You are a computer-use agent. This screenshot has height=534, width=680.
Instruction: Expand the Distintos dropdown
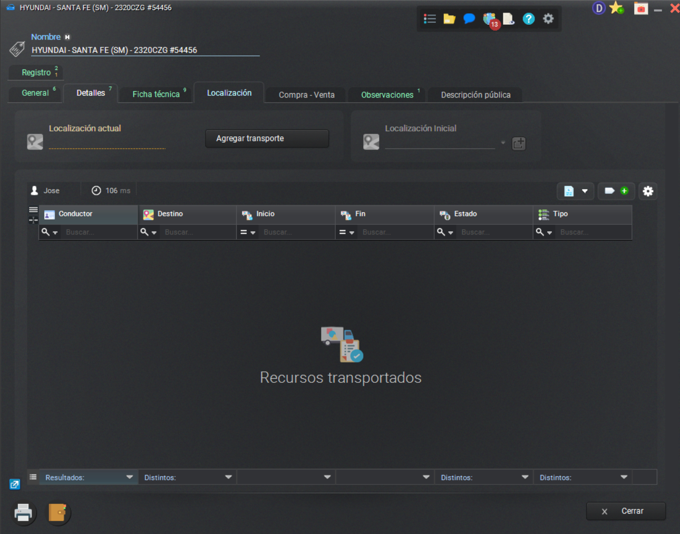point(230,477)
